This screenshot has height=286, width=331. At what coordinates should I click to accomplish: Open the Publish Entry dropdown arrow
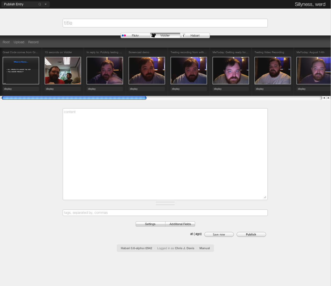click(x=46, y=4)
